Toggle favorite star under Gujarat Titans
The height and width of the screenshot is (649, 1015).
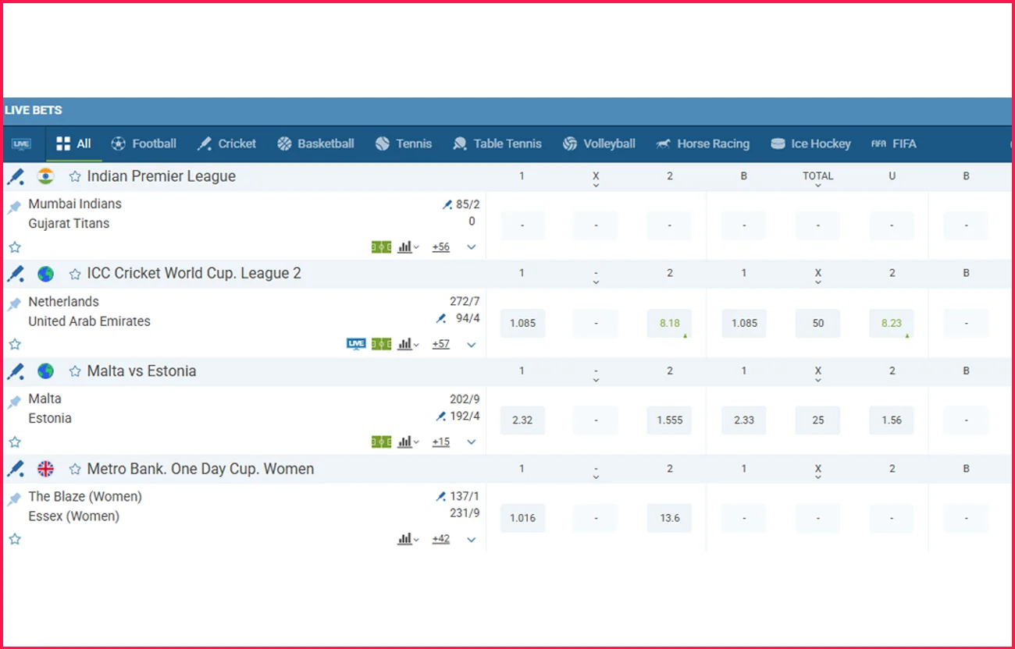click(x=15, y=247)
